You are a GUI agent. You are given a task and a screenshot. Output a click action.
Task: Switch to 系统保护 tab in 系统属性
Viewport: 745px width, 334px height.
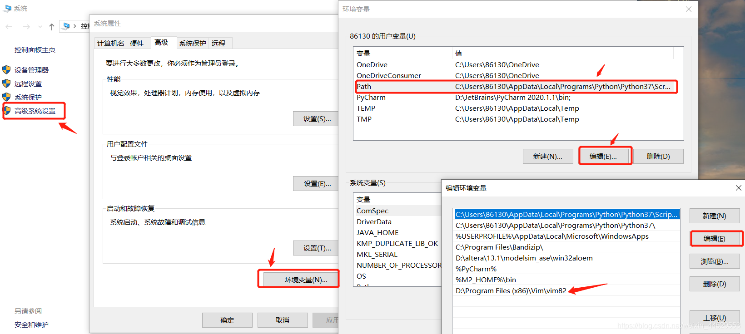pos(193,43)
